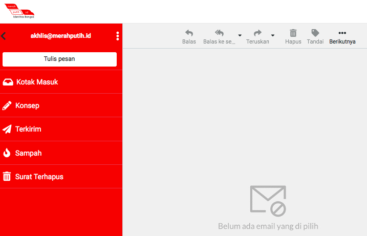Open the Konsep drafts folder
The width and height of the screenshot is (367, 236).
61,105
